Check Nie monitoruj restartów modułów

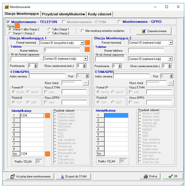(x=82, y=31)
